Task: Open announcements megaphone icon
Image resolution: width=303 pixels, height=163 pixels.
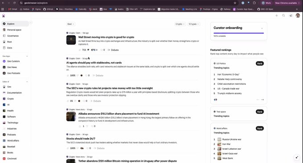Action: pos(291,16)
